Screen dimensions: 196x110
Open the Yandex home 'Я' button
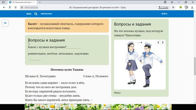[x=10, y=7]
